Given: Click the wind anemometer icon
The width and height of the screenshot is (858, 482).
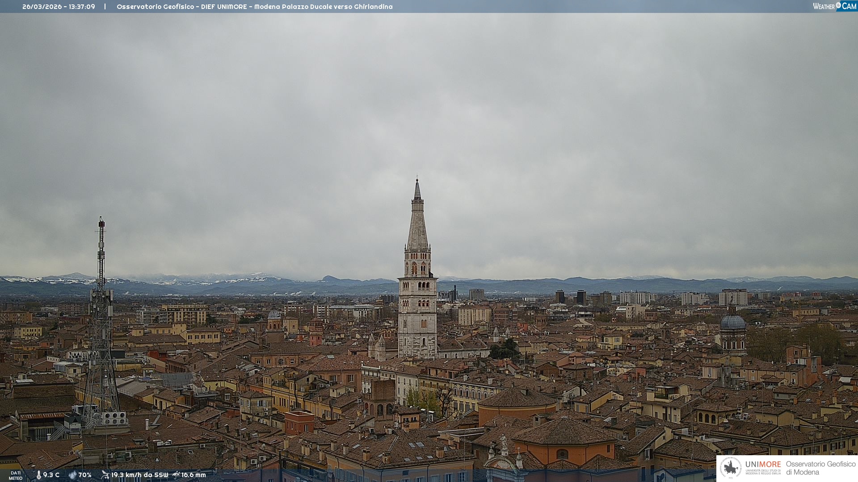Looking at the screenshot, I should point(105,475).
